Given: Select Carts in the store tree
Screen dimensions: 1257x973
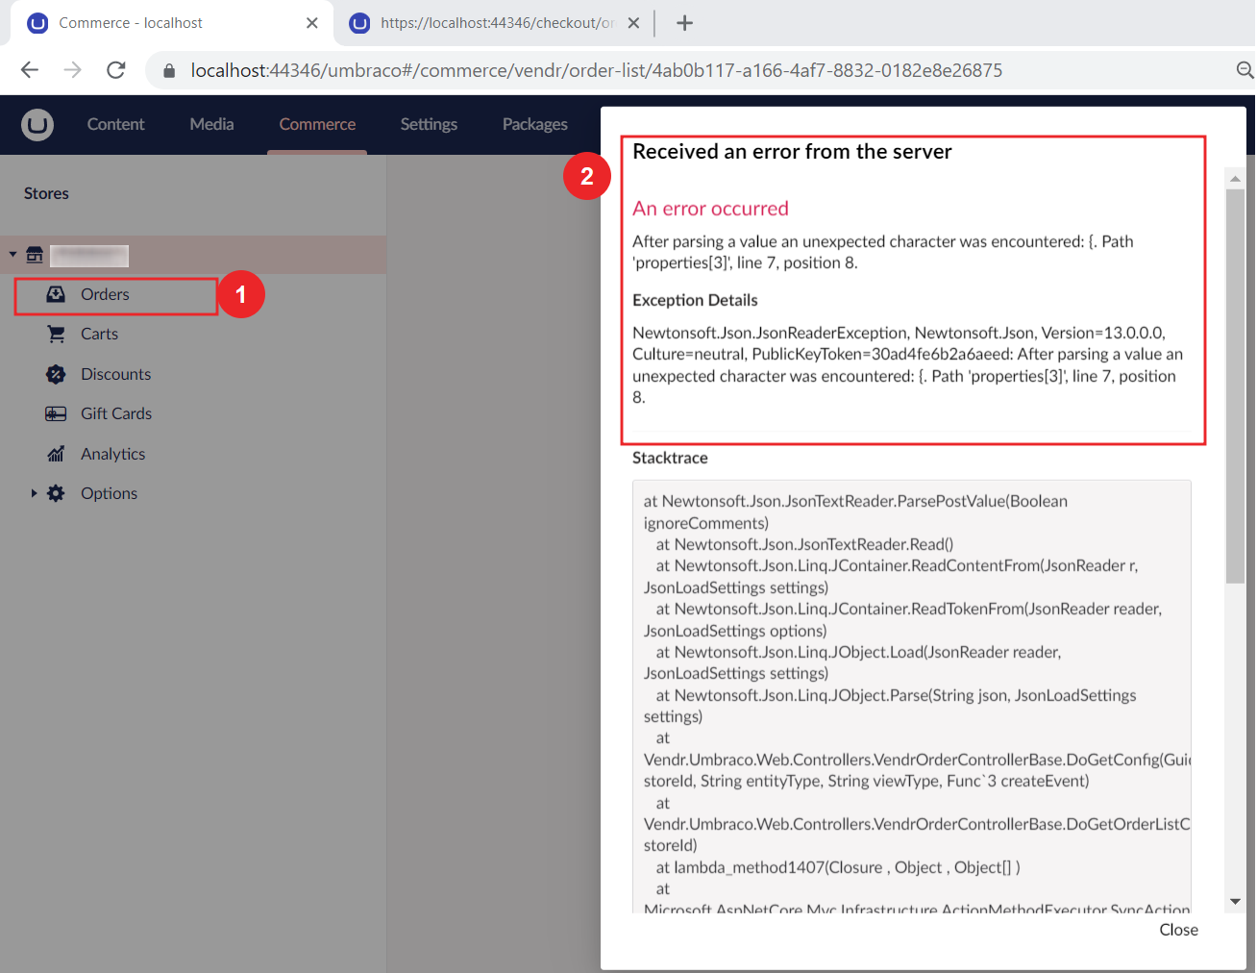Looking at the screenshot, I should [x=99, y=334].
